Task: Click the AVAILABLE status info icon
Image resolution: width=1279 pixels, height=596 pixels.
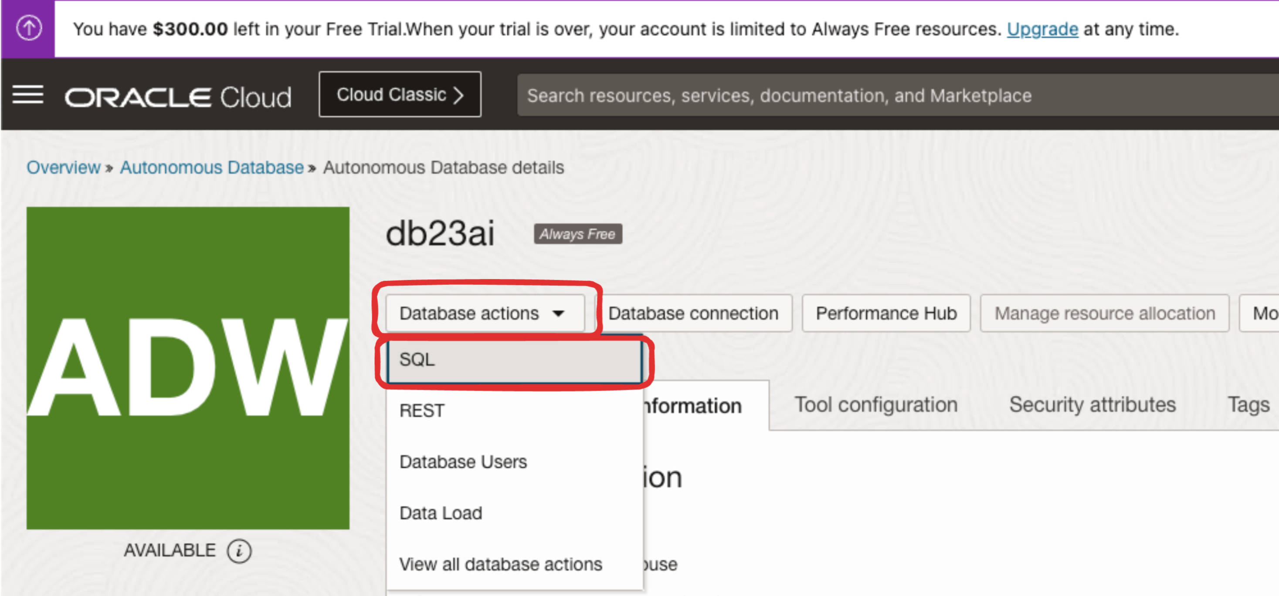Action: 239,551
